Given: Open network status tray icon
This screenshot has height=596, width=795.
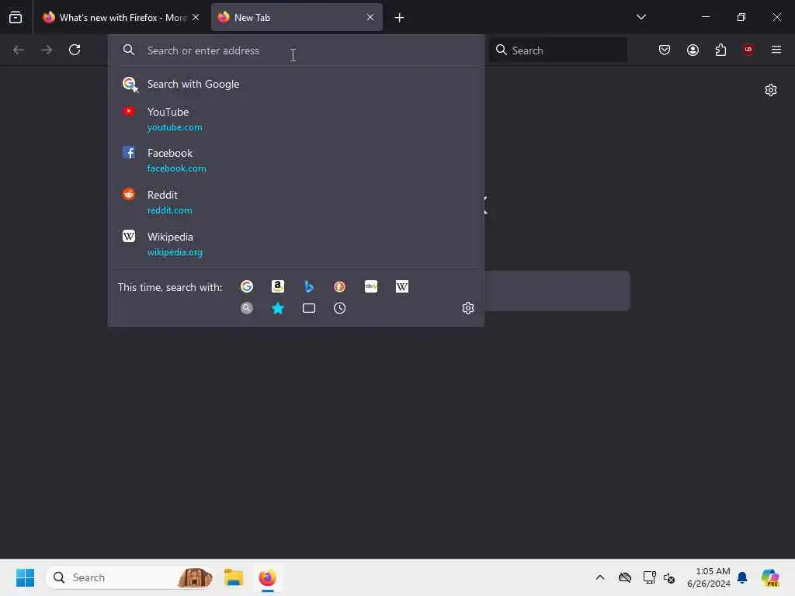Looking at the screenshot, I should [x=649, y=577].
